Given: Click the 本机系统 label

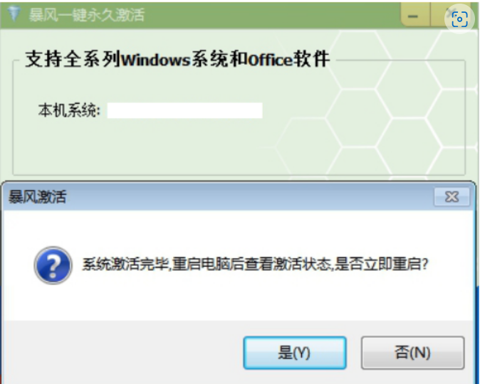Looking at the screenshot, I should 69,110.
